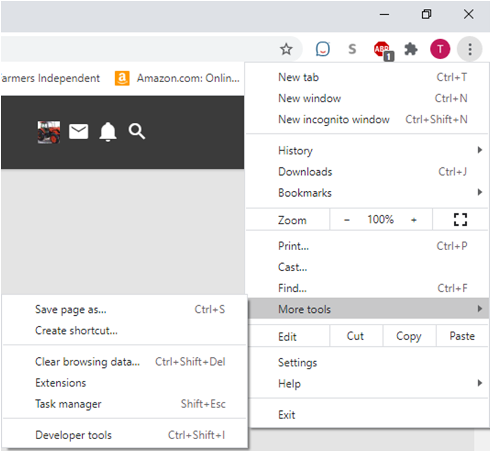Toggle fullscreen mode in Zoom row
This screenshot has width=491, height=452.
(x=460, y=220)
